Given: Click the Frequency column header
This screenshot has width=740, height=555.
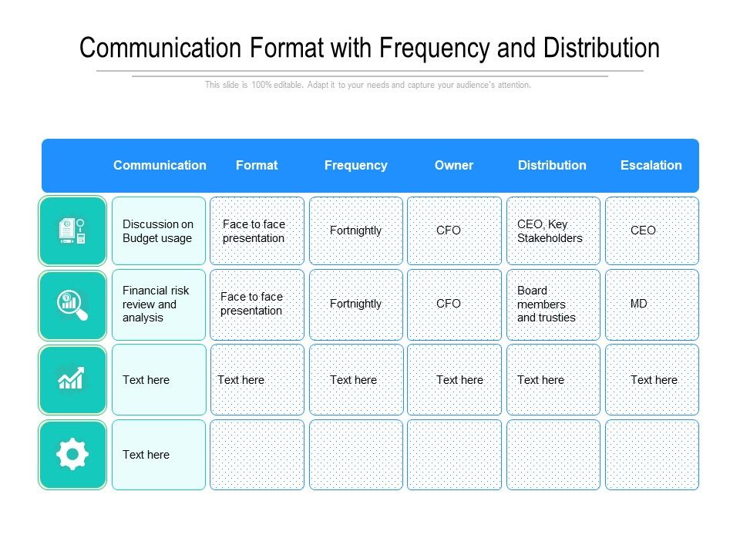Looking at the screenshot, I should tap(356, 166).
